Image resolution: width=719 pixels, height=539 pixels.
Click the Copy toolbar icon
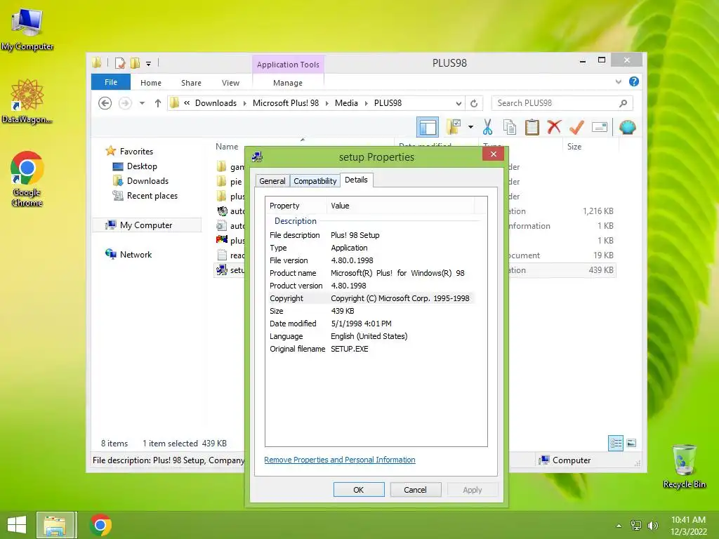coord(510,127)
